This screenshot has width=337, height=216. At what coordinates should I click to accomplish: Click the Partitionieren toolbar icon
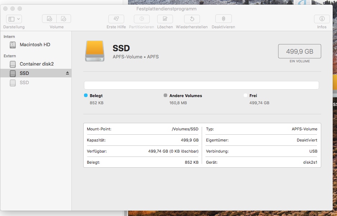click(141, 19)
